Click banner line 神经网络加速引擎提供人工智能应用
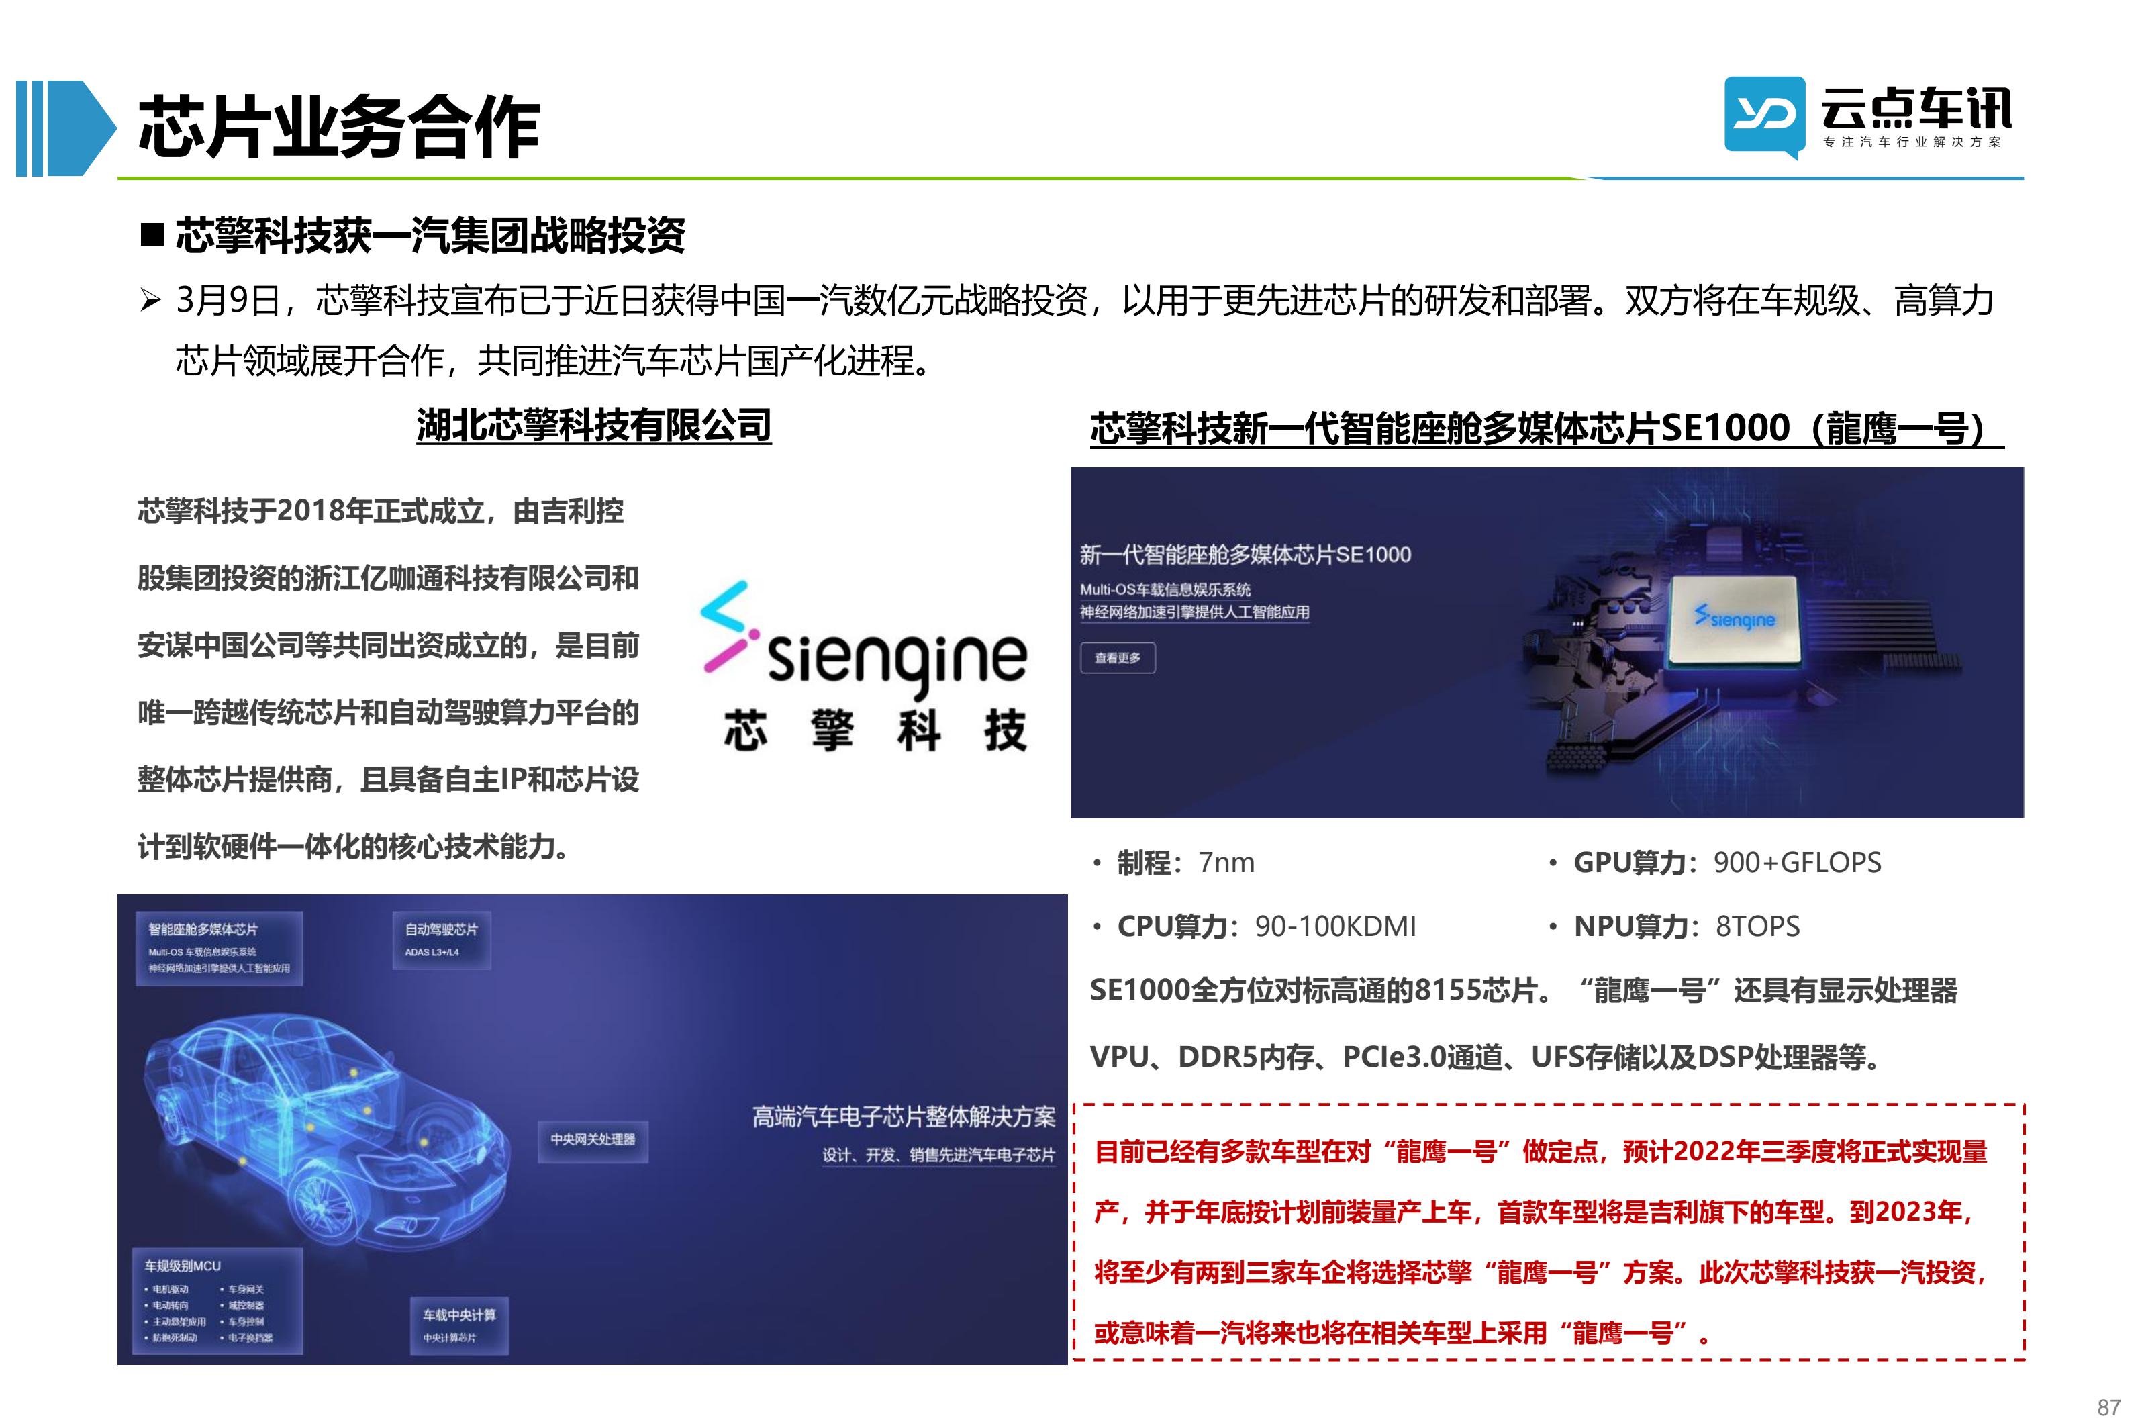 coord(1194,612)
